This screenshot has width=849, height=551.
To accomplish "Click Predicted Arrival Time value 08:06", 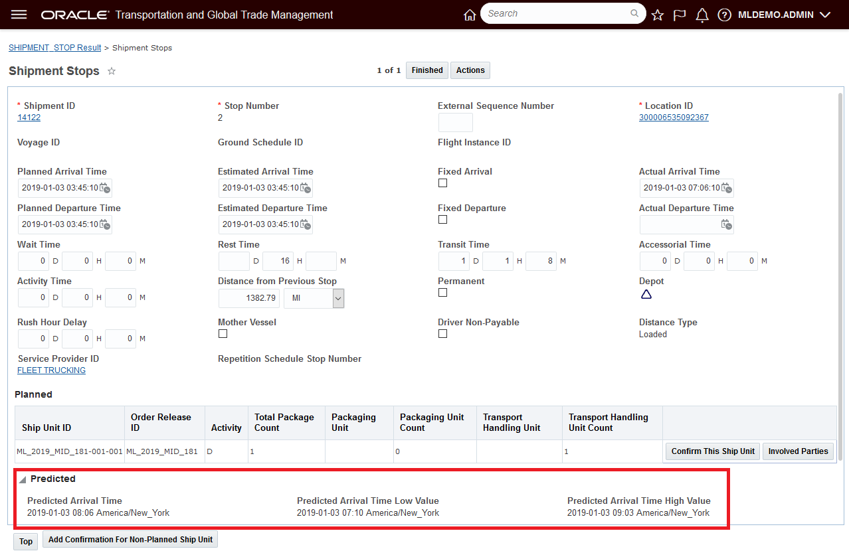I will click(x=98, y=513).
